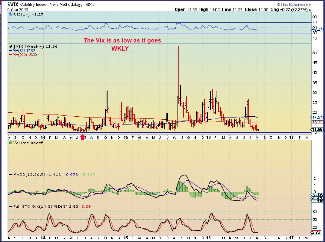
Task: Click the 2.83 stochastic value tag on right
Action: [x=317, y=233]
